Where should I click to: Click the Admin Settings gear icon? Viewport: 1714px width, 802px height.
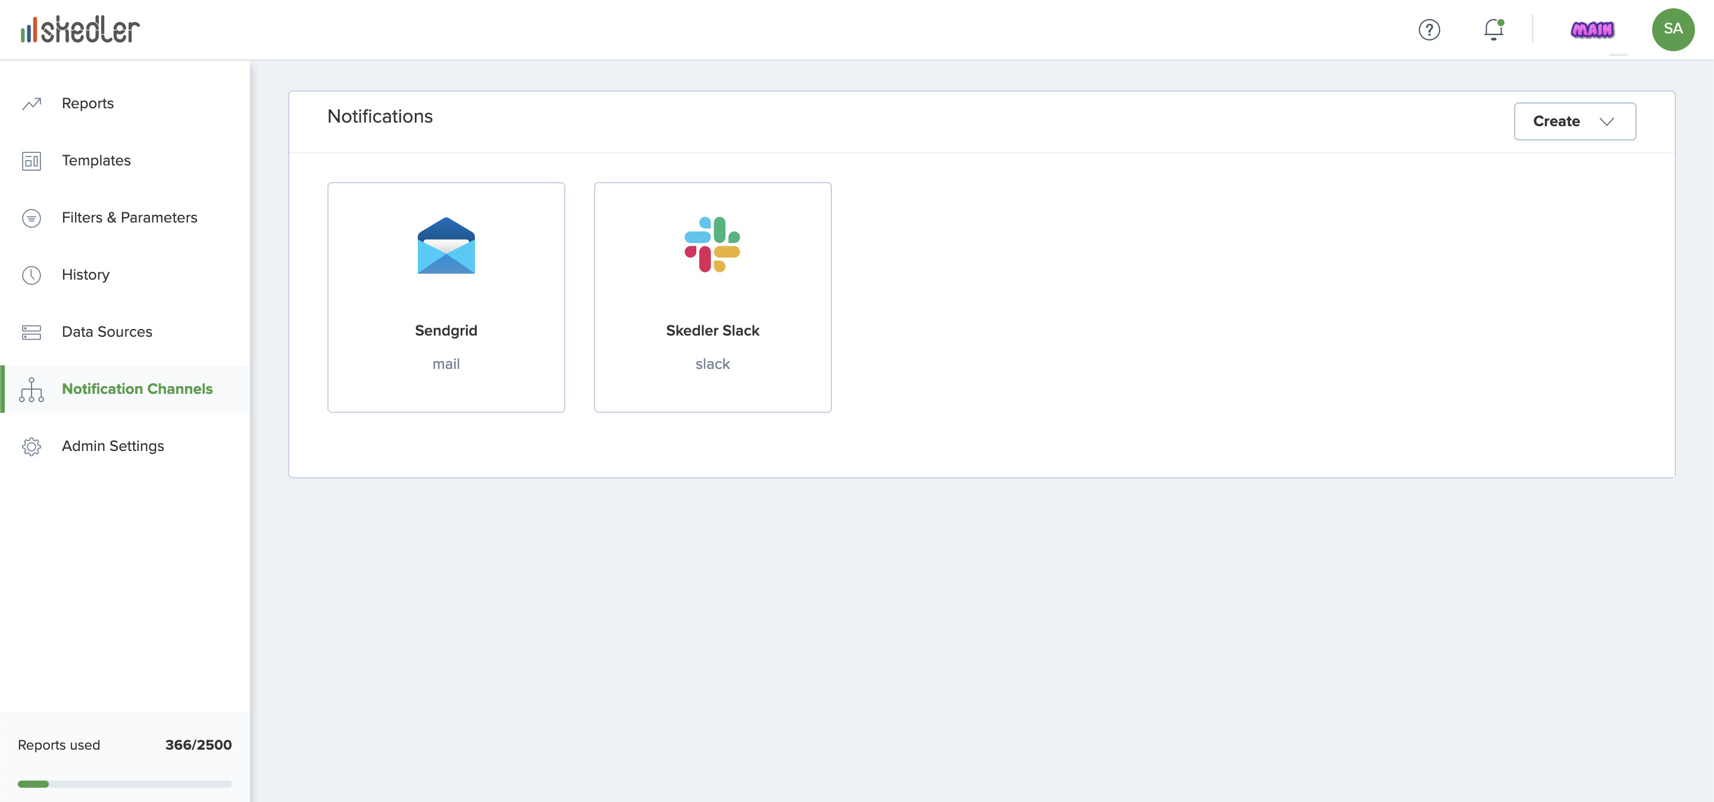click(x=32, y=446)
